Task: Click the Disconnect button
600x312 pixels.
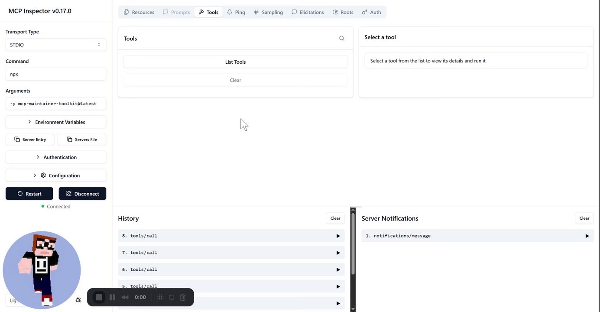Action: (82, 194)
